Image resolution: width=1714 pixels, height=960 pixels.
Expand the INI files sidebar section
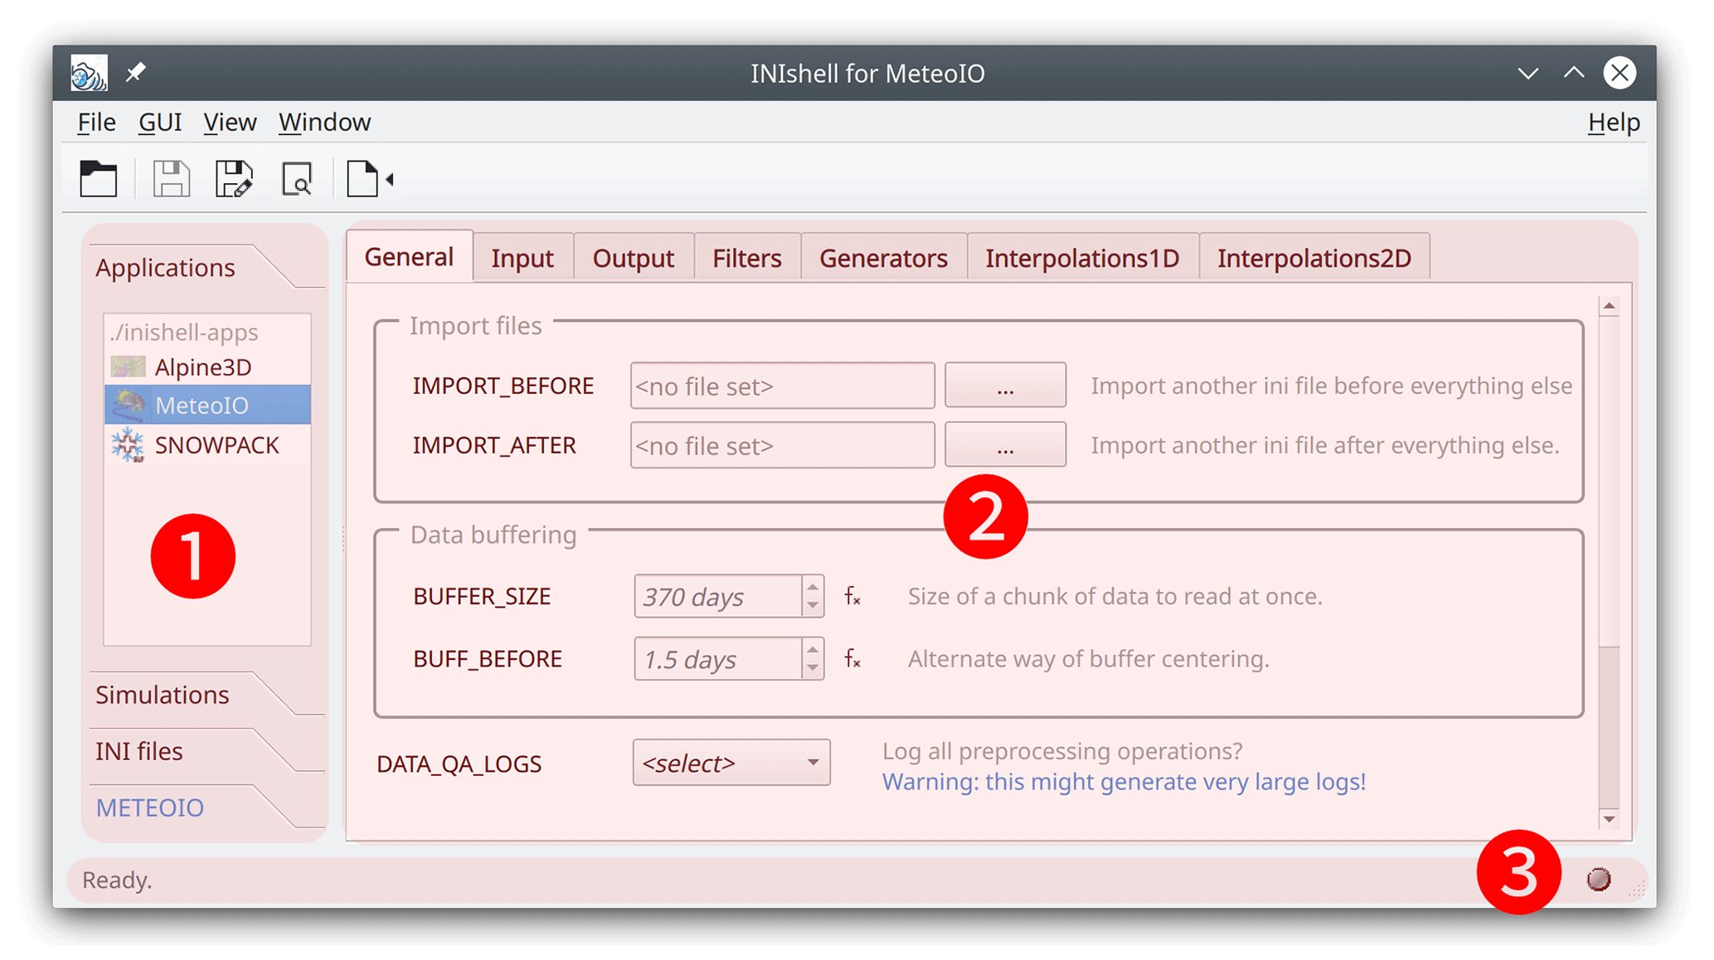tap(139, 751)
